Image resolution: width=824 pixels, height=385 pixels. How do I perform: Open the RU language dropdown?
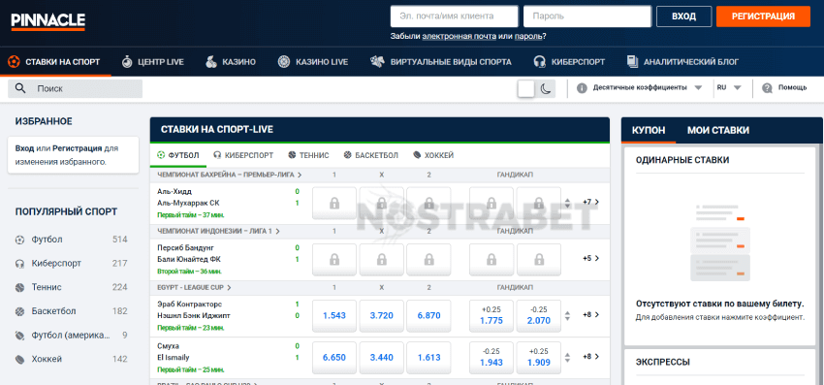(729, 88)
